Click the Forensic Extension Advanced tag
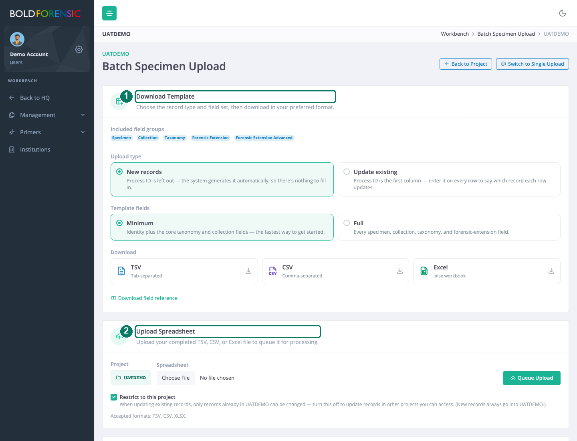The image size is (577, 441). click(264, 138)
